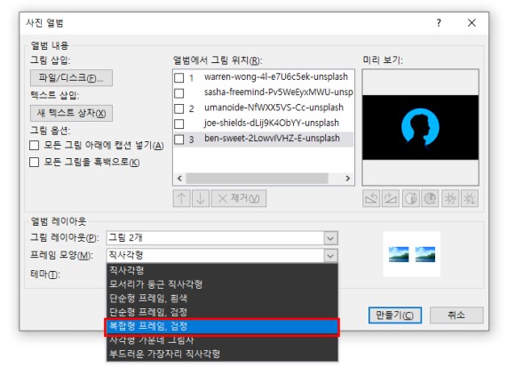Click the decrease contrast icon
Screen dimensions: 515x375
tap(430, 198)
